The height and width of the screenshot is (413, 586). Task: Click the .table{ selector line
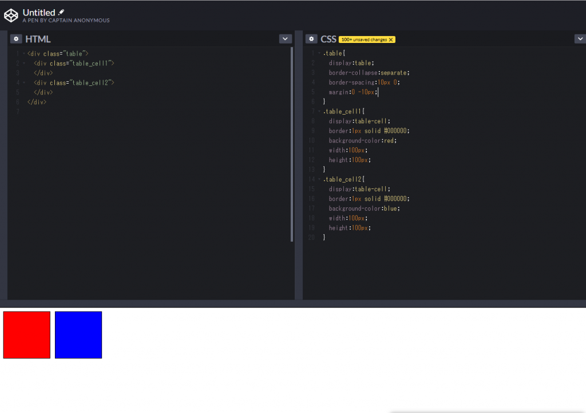[x=334, y=53]
